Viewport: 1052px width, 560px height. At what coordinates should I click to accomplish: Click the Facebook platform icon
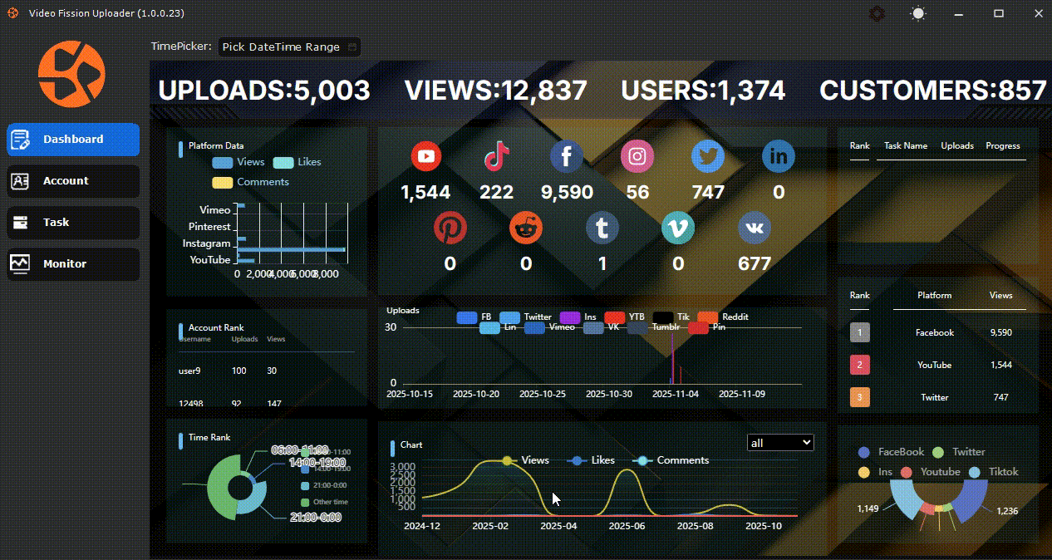click(567, 157)
